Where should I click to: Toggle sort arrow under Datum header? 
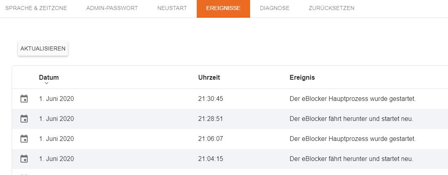[x=47, y=83]
